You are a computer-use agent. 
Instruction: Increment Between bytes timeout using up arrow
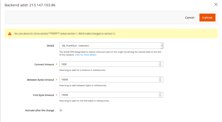(x=160, y=78)
